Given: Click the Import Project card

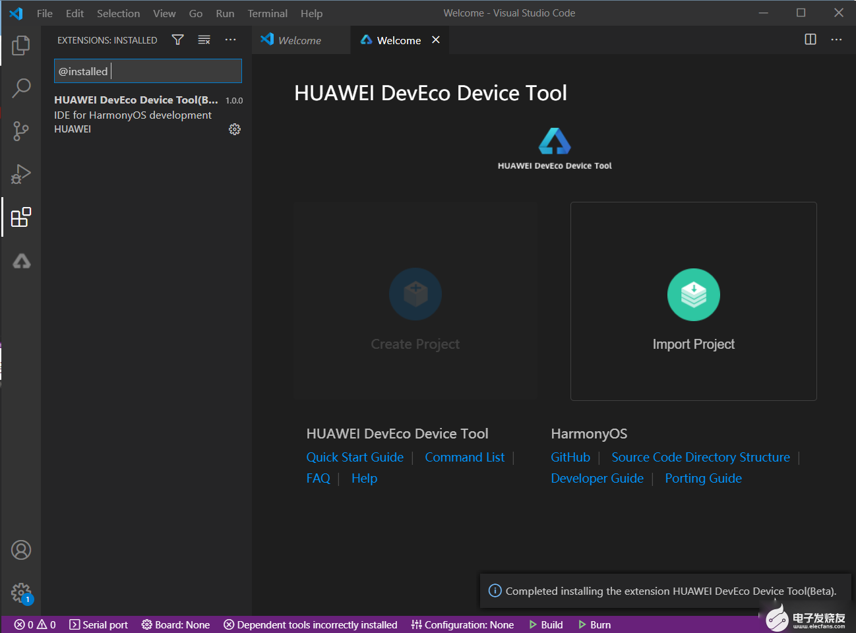Looking at the screenshot, I should (694, 301).
